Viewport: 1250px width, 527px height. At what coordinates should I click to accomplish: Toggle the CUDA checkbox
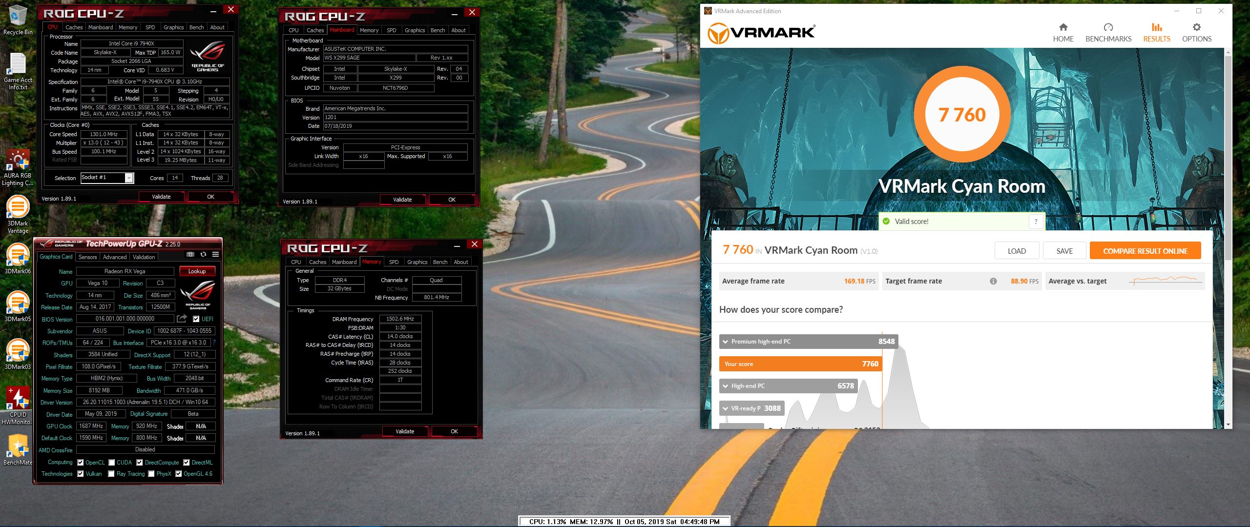click(112, 463)
